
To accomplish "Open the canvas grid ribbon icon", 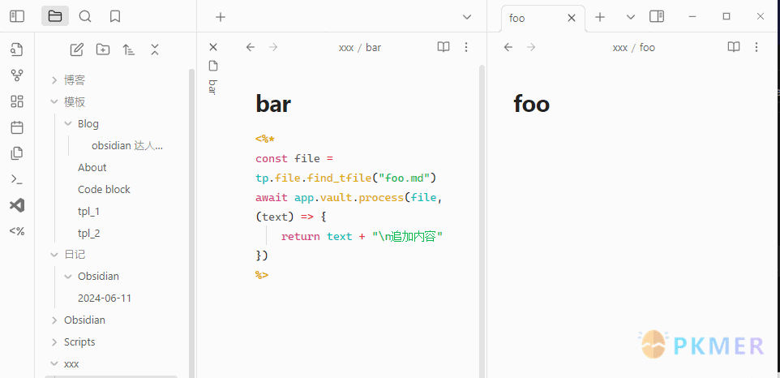I will tap(17, 101).
